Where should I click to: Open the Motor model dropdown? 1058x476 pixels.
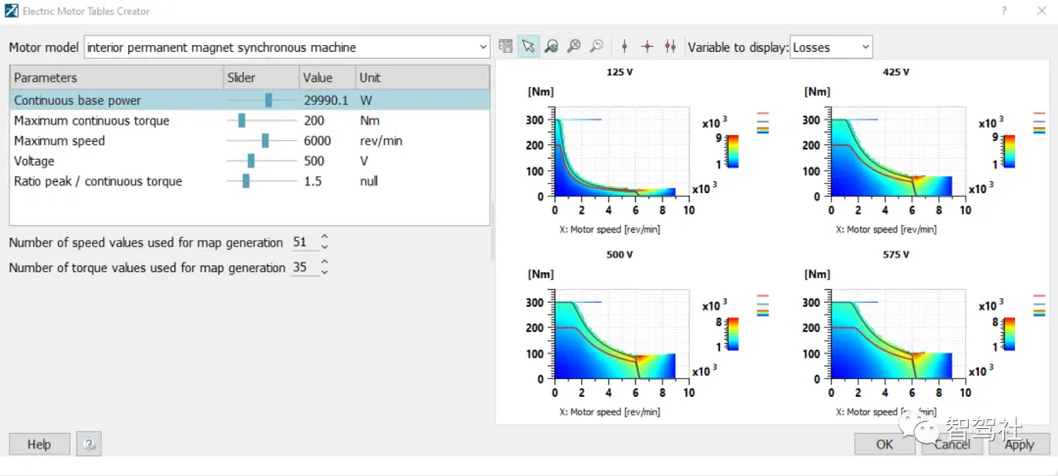click(x=287, y=47)
